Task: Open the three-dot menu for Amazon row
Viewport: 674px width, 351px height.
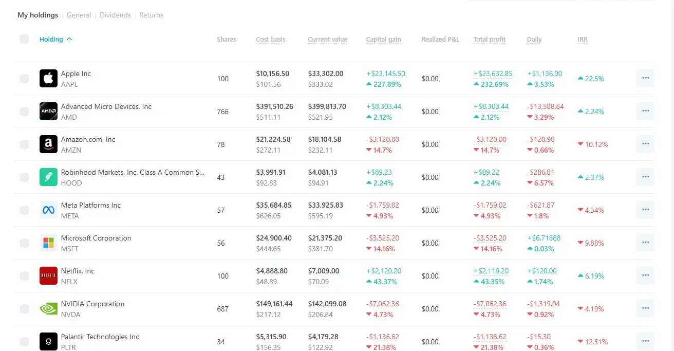Action: click(645, 144)
